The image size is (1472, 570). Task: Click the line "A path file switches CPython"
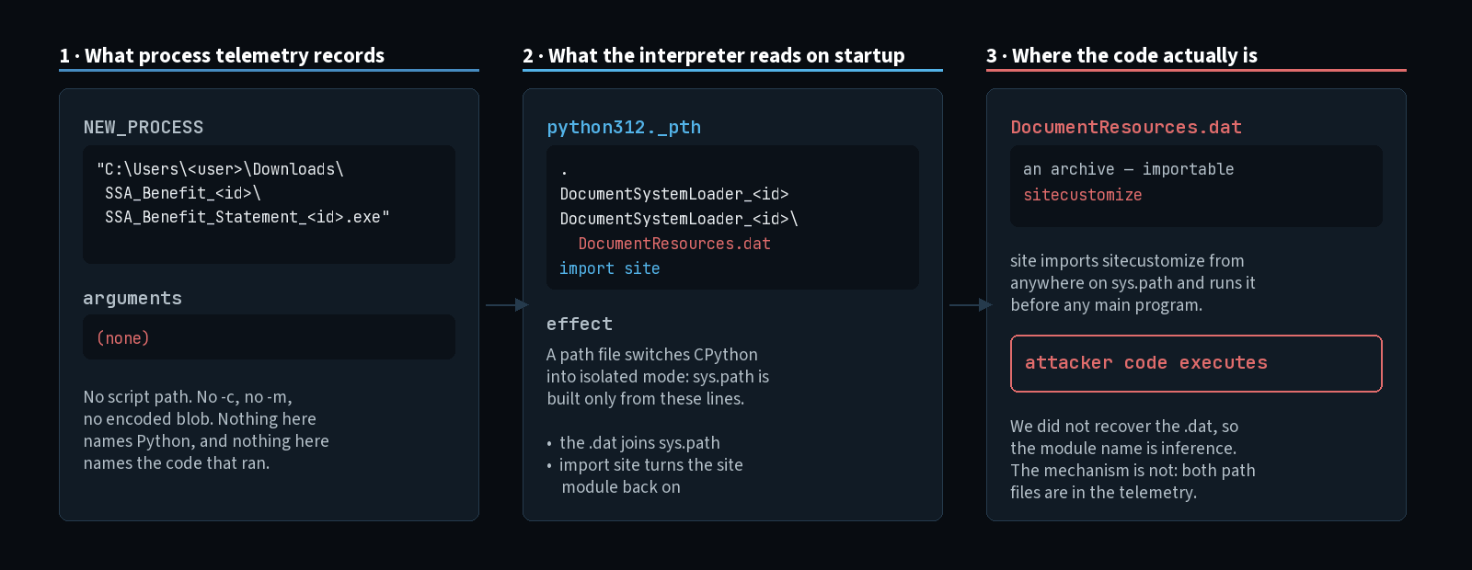click(x=652, y=355)
